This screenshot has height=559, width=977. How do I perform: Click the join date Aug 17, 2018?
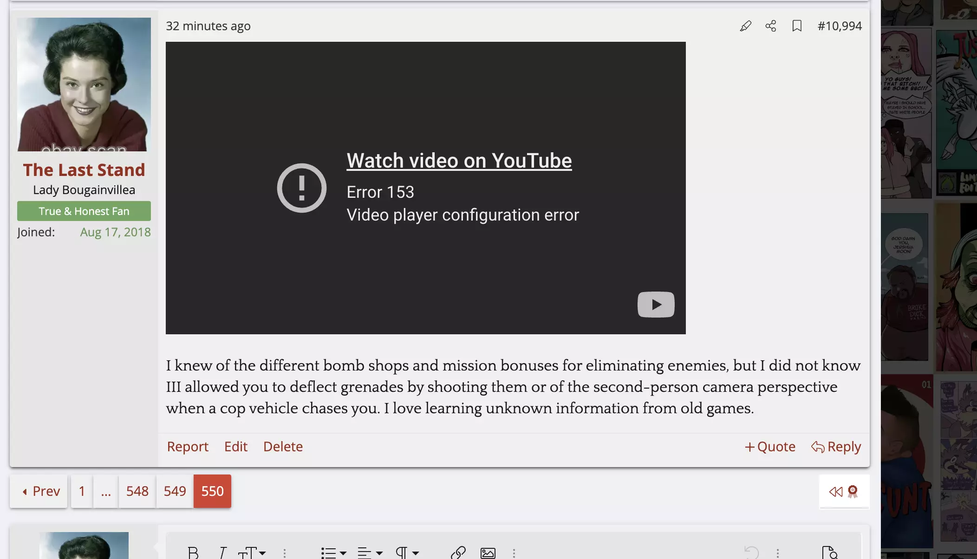click(x=115, y=232)
